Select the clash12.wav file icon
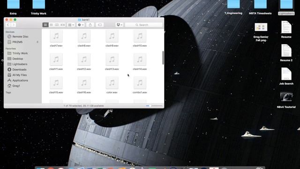The image size is (300, 169). pyautogui.click(x=84, y=60)
